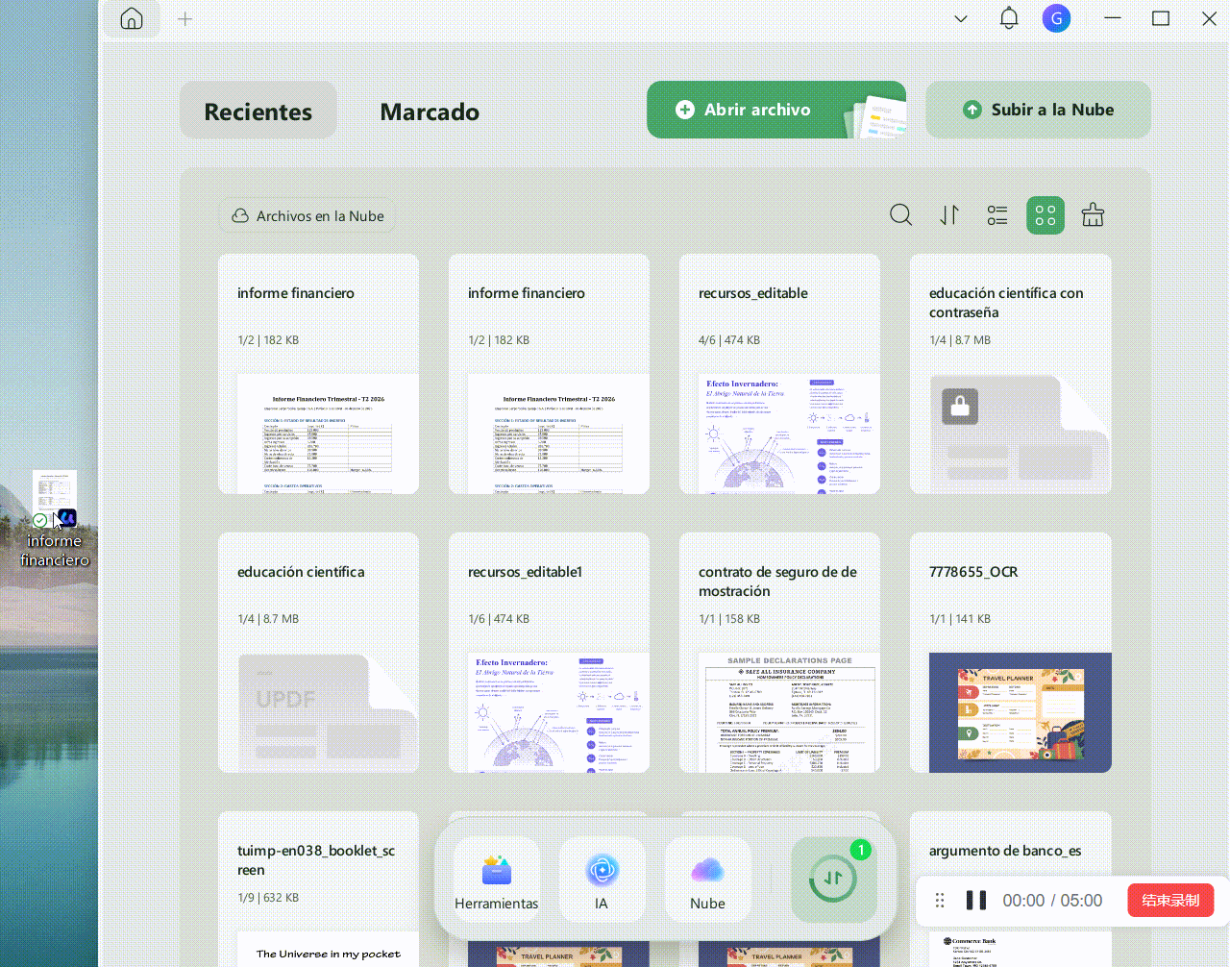This screenshot has width=1230, height=967.
Task: Open the sort order icon
Action: pyautogui.click(x=949, y=215)
